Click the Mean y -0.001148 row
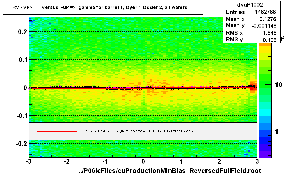 click(251, 26)
